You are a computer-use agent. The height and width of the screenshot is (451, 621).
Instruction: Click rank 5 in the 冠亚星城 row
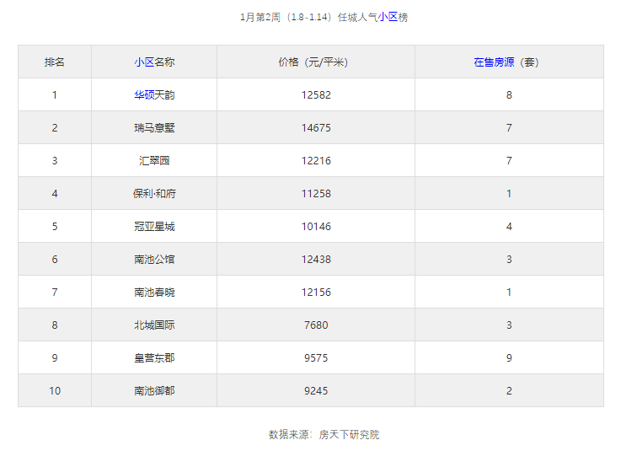55,226
